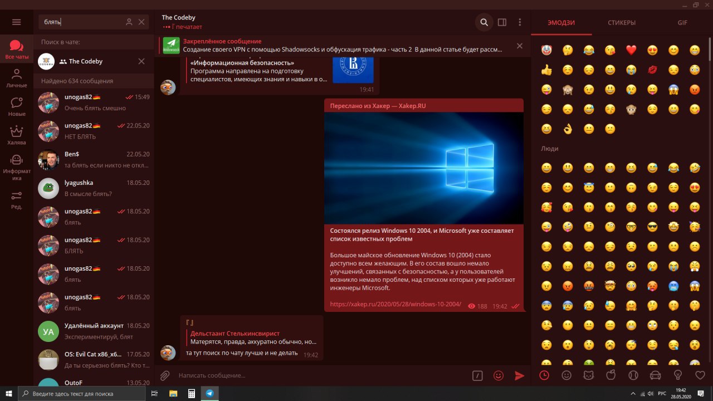
Task: Open the Личные chat folder
Action: click(17, 78)
